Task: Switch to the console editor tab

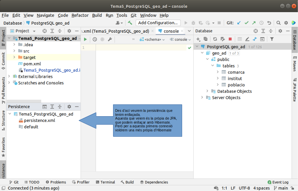Action: pyautogui.click(x=171, y=31)
